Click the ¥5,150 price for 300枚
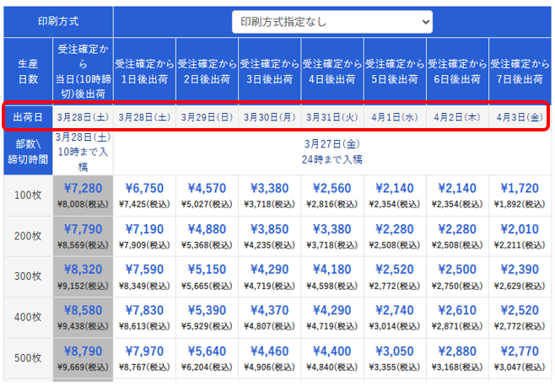 (x=207, y=270)
